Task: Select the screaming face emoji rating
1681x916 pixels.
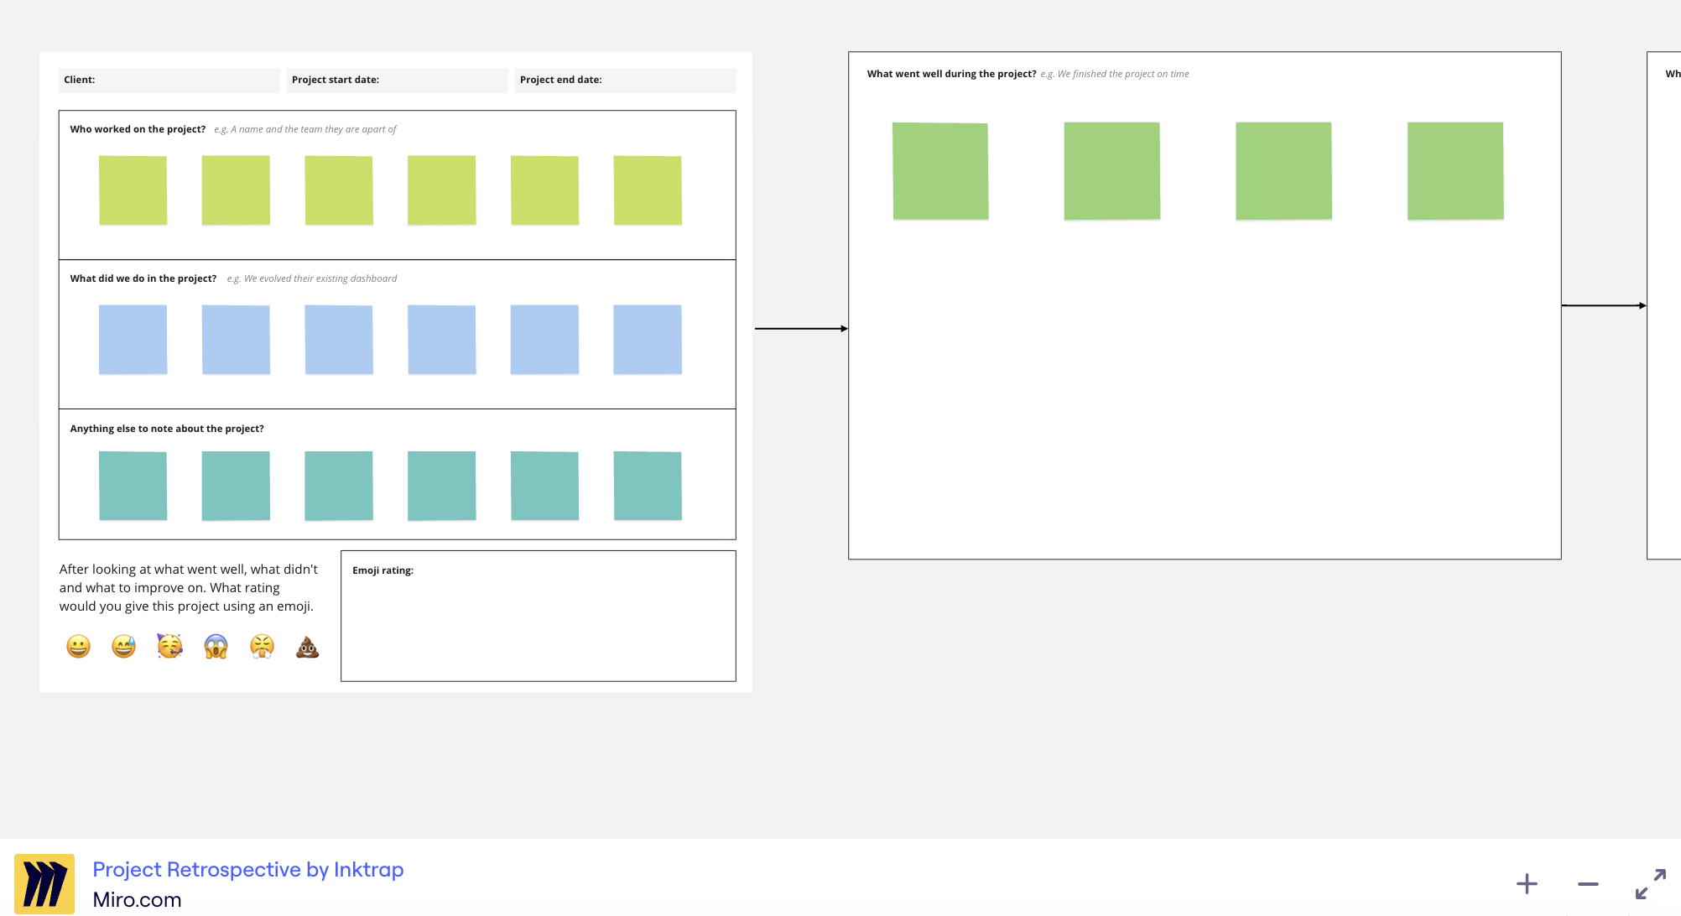Action: pyautogui.click(x=216, y=646)
